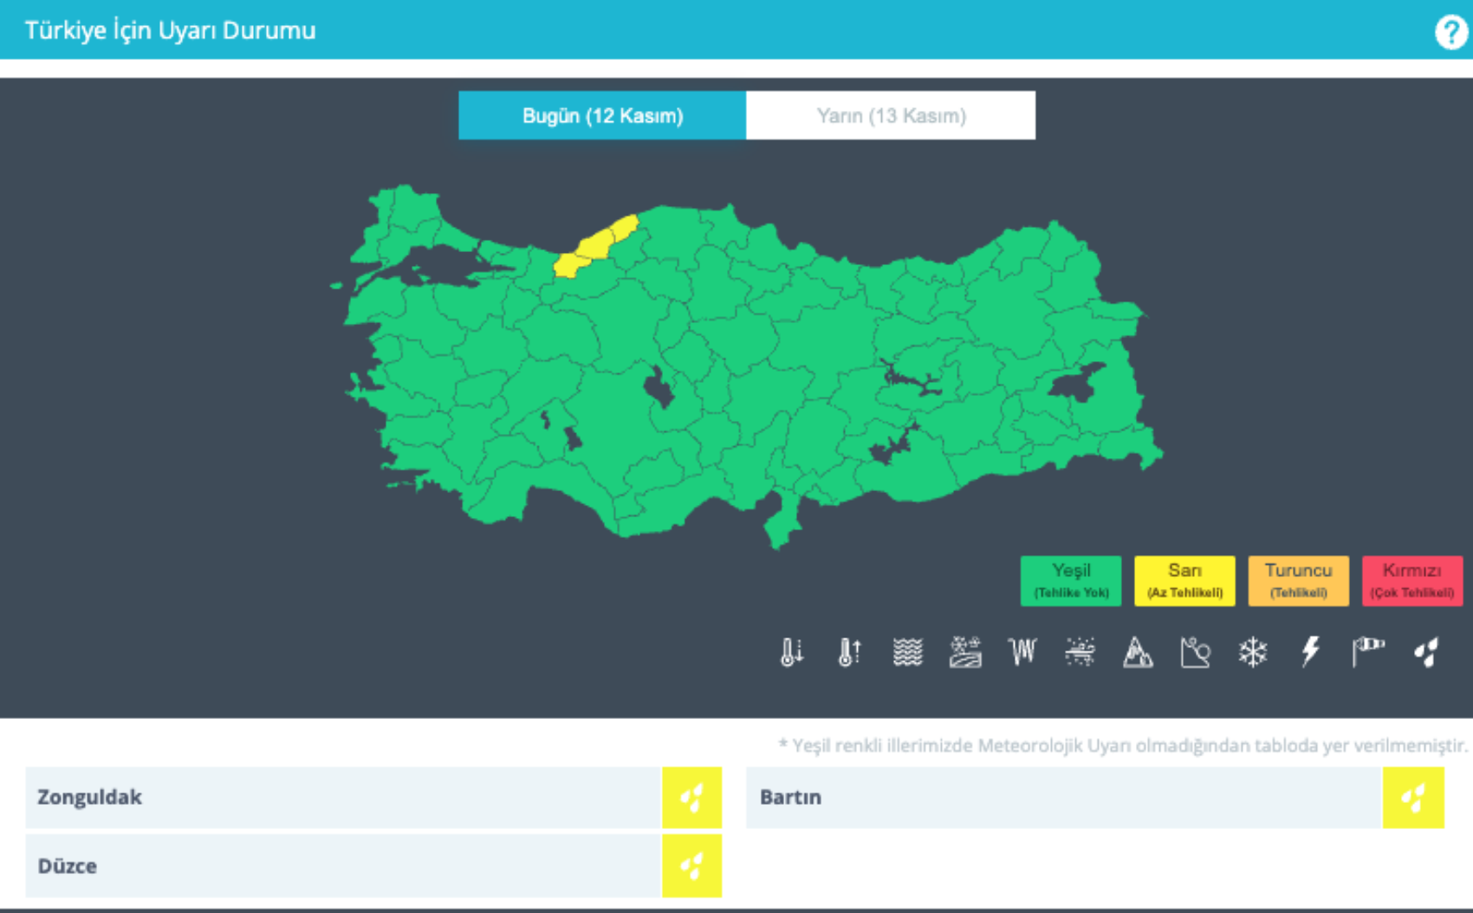Switch to the Yarın (13 Kasım) tab
Image resolution: width=1473 pixels, height=913 pixels.
891,115
